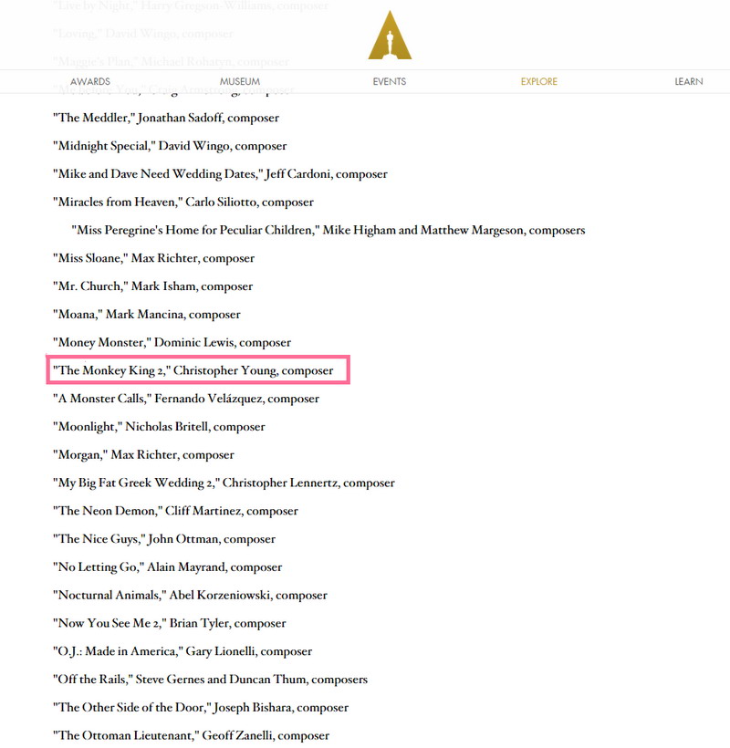Click the golden Oscar statuette logo

pos(390,36)
